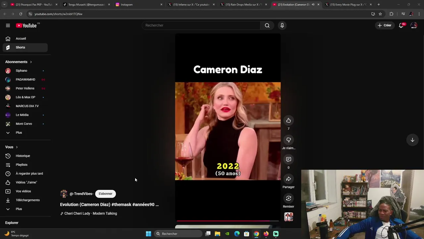Click the search magnifier button
The image size is (424, 239).
tap(267, 25)
